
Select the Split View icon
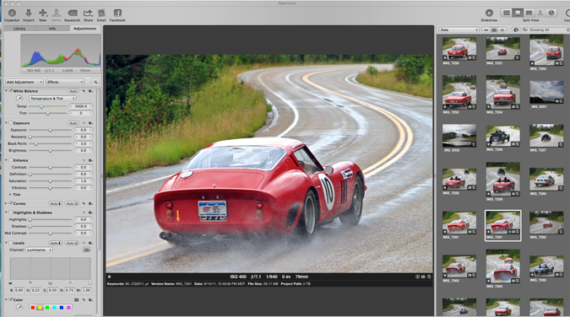[518, 13]
